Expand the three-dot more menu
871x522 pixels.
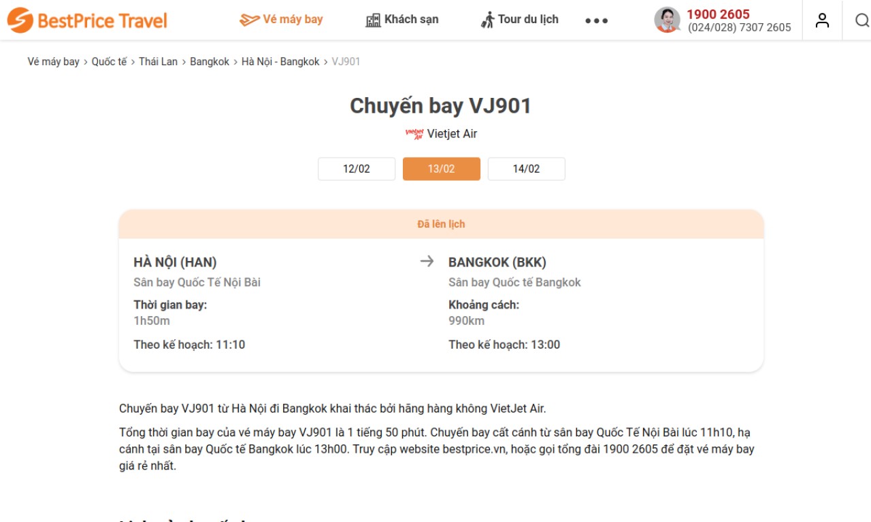596,21
